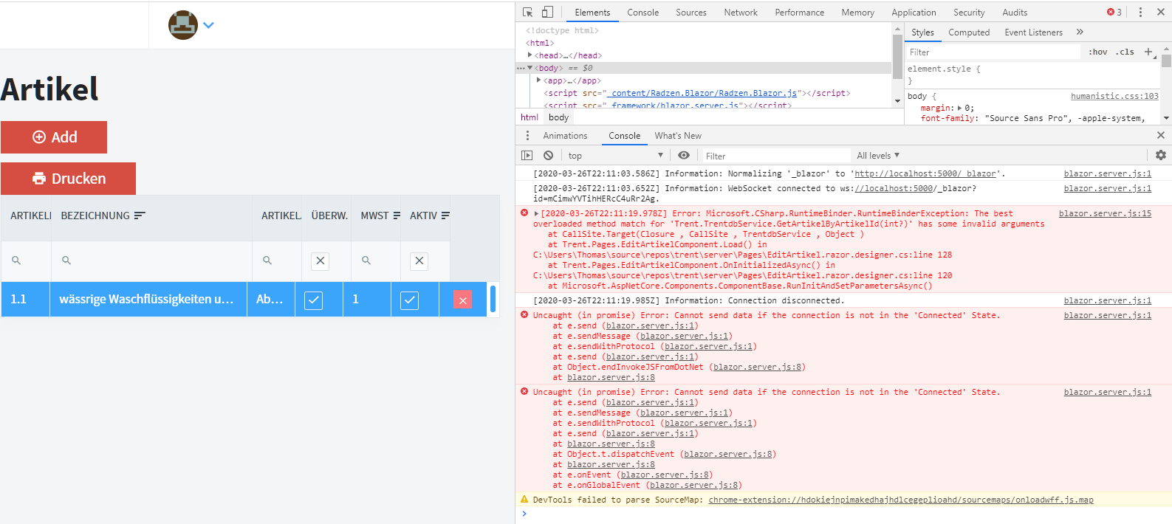Switch to the Styles pane tab

(922, 32)
